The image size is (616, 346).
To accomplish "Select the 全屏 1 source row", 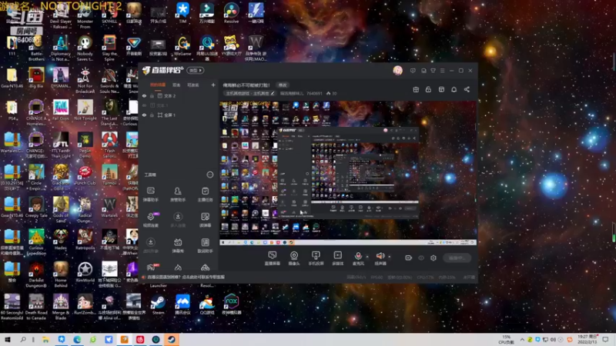I will click(x=179, y=115).
